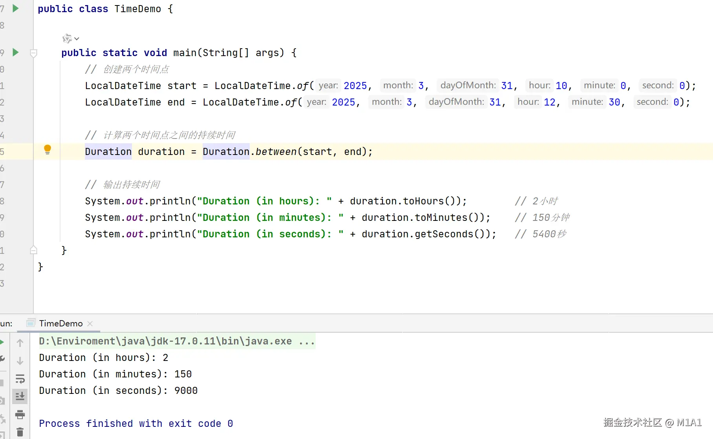The height and width of the screenshot is (439, 713).
Task: Click the toMinutes() call in the code
Action: pos(447,217)
